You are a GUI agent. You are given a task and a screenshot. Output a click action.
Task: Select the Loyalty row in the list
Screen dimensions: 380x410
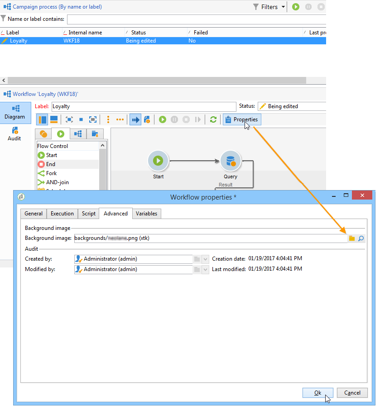coord(163,41)
